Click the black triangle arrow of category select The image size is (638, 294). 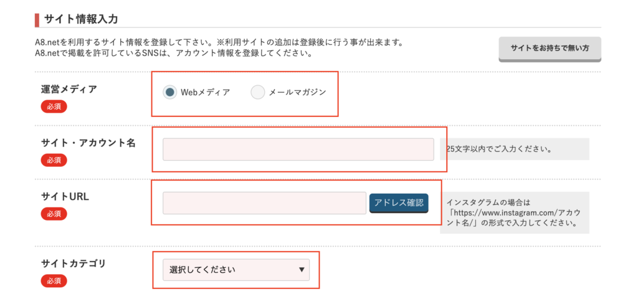click(x=302, y=269)
